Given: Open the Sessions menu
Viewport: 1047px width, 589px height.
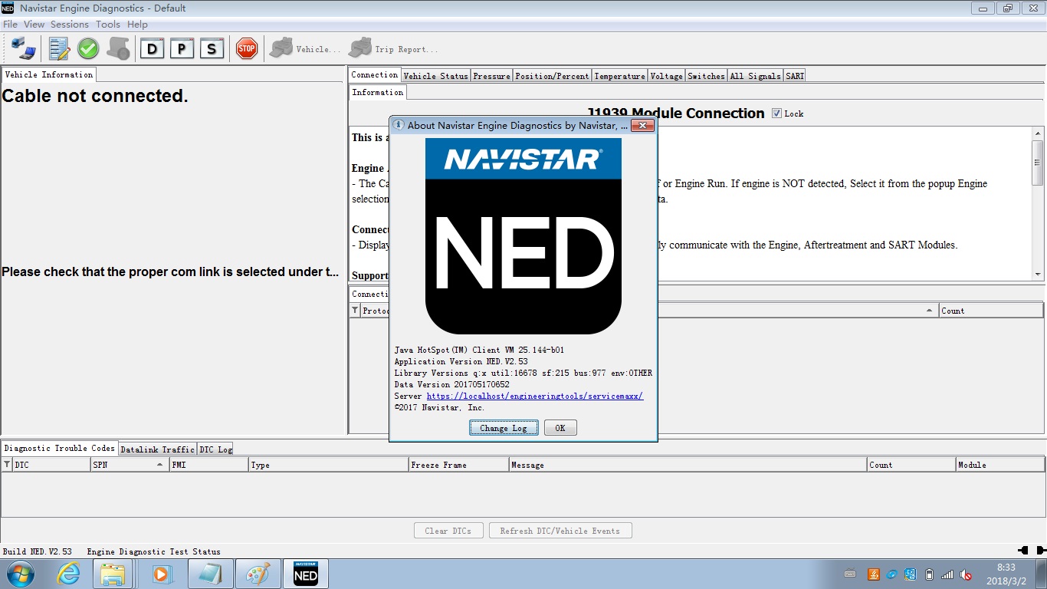Looking at the screenshot, I should tap(70, 25).
